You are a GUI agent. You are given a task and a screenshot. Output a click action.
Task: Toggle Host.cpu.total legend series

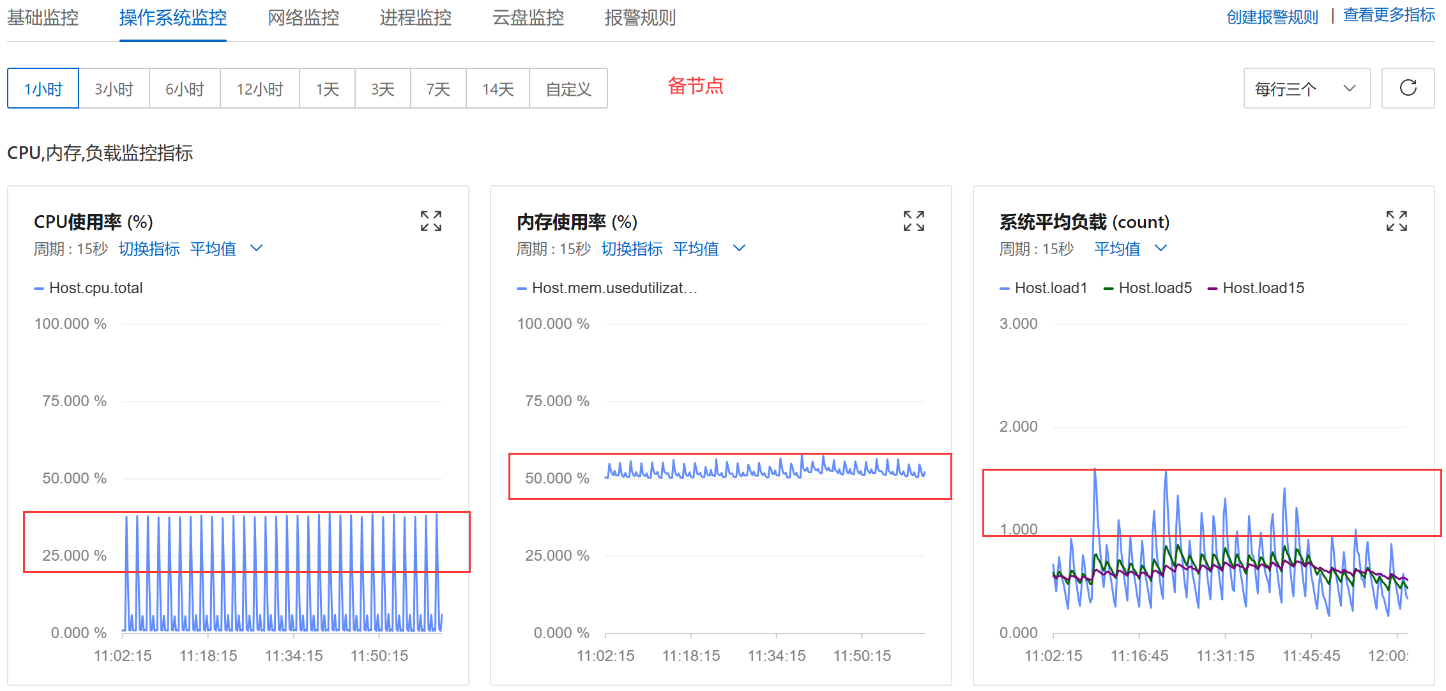(x=88, y=288)
